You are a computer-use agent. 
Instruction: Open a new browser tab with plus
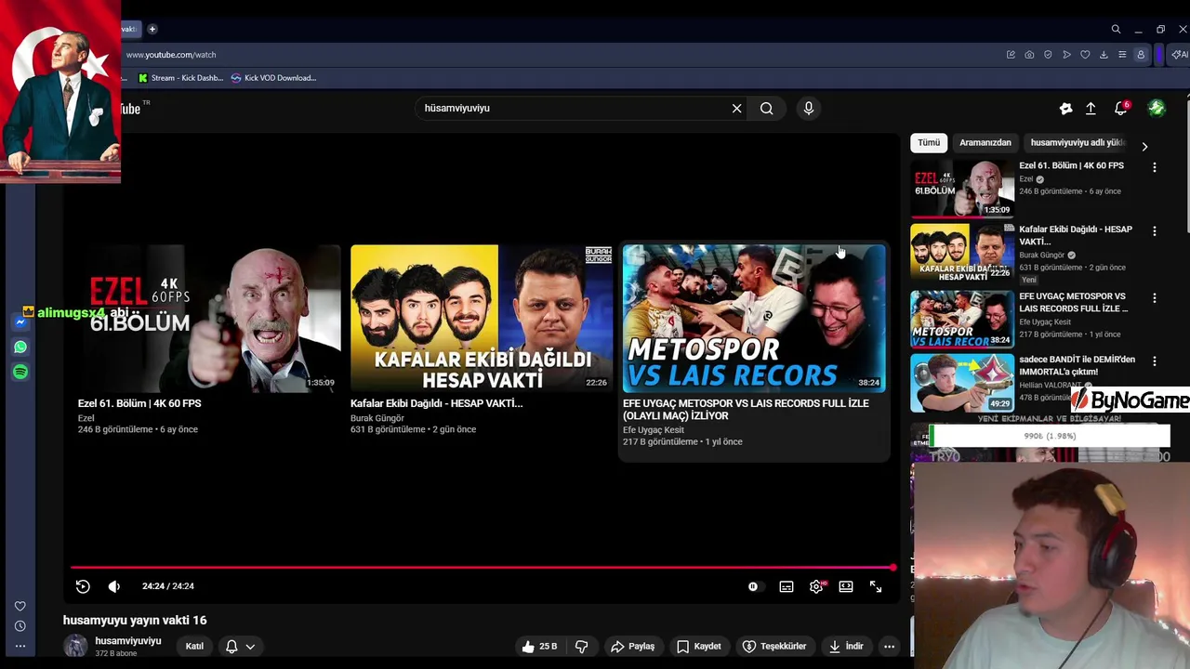point(152,29)
